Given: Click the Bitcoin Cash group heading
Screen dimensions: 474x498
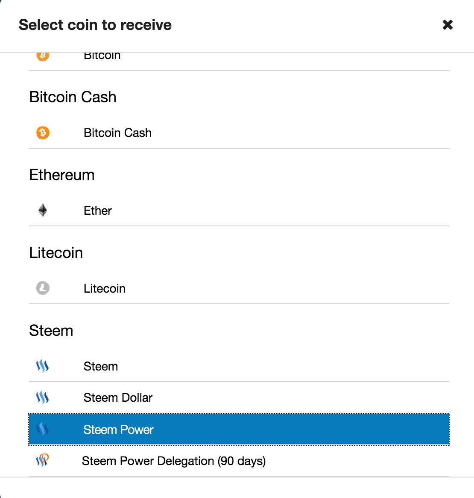Looking at the screenshot, I should [x=73, y=97].
